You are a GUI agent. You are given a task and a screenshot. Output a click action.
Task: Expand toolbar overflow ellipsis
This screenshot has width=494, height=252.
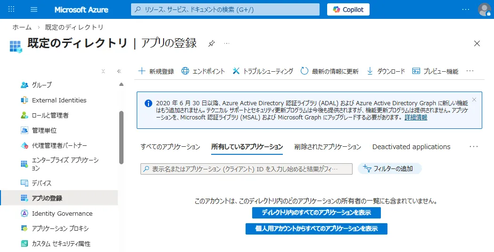[470, 71]
